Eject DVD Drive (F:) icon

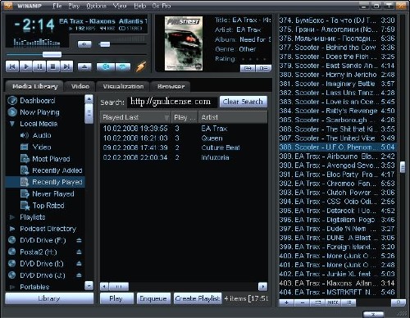[x=79, y=240]
